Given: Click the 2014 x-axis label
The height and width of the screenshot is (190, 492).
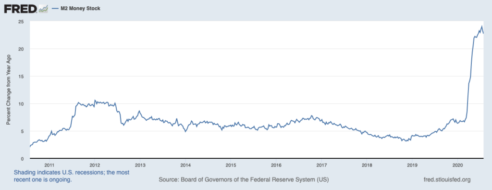Looking at the screenshot, I should 186,165.
